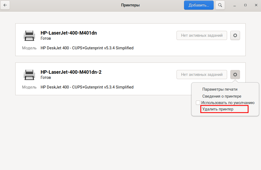
Task: Enable 'Использовать по умолчанию' checkbox
Action: coord(198,103)
